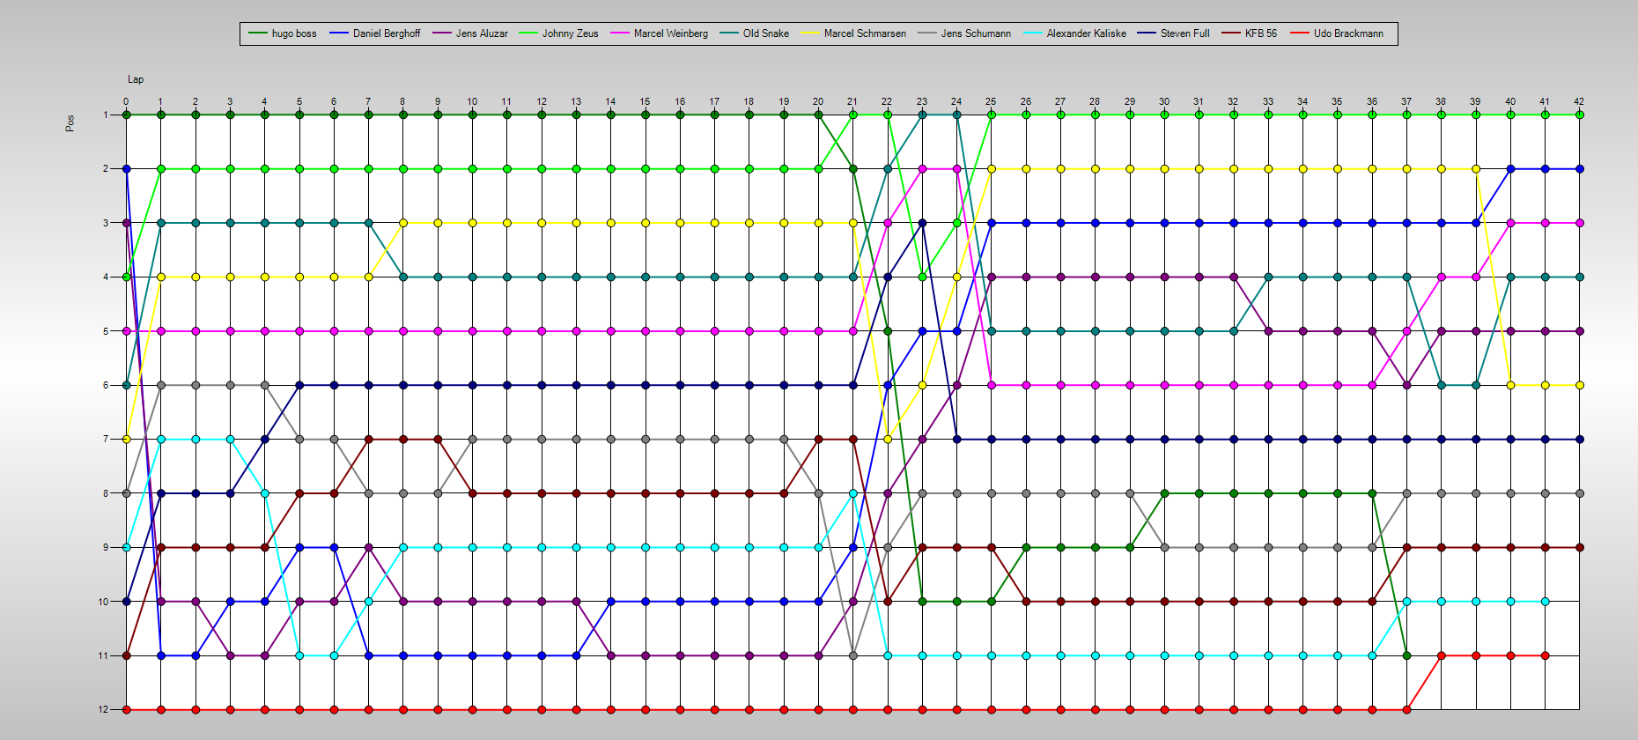1638x740 pixels.
Task: Click lap number 10 on the axis
Action: 472,101
